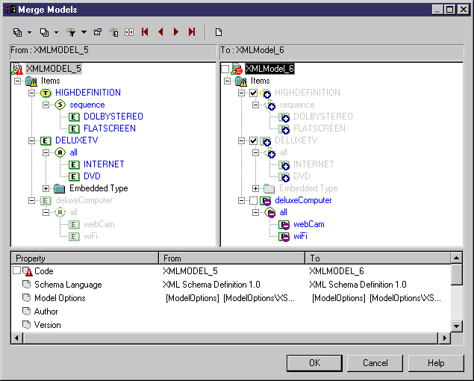Click HIGHDEFINITION complex type icon in From pane
474x381 pixels.
pos(46,93)
